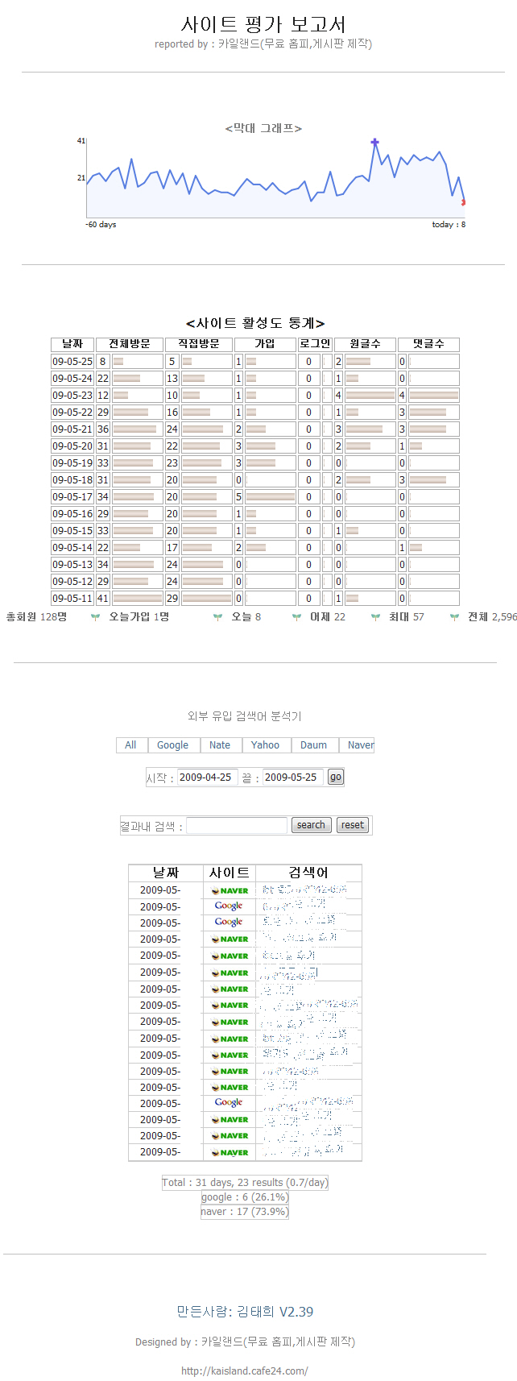Click the topmost Google logo in the keyword table
This screenshot has width=517, height=1381.
click(229, 906)
